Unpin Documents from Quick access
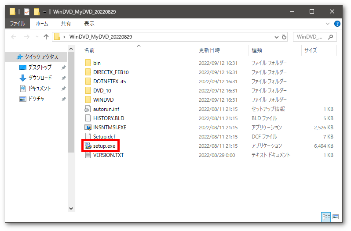Viewport: 351px width, 231px height. pos(64,89)
